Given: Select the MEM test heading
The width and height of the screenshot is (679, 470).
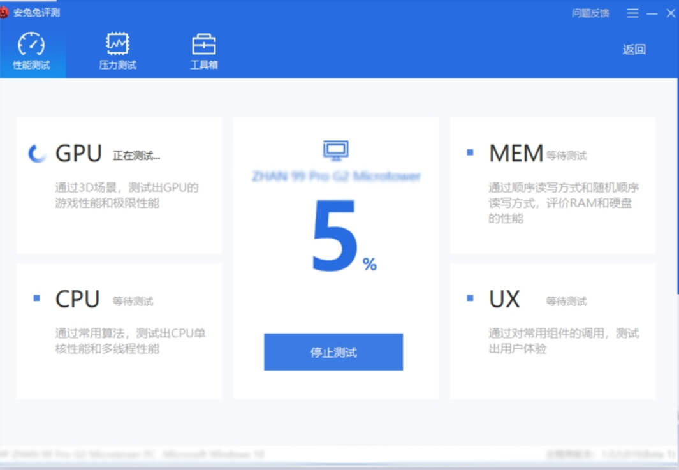Looking at the screenshot, I should click(x=516, y=153).
